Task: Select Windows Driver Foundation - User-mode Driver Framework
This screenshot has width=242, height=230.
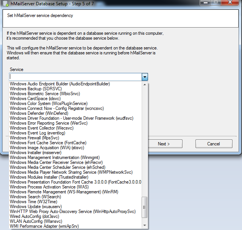Action: click(75, 118)
